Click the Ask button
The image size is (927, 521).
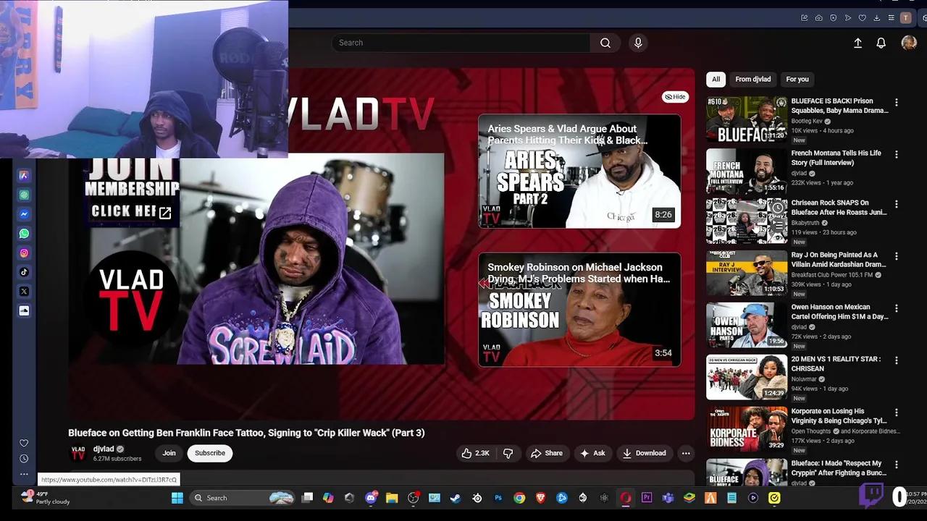point(592,454)
